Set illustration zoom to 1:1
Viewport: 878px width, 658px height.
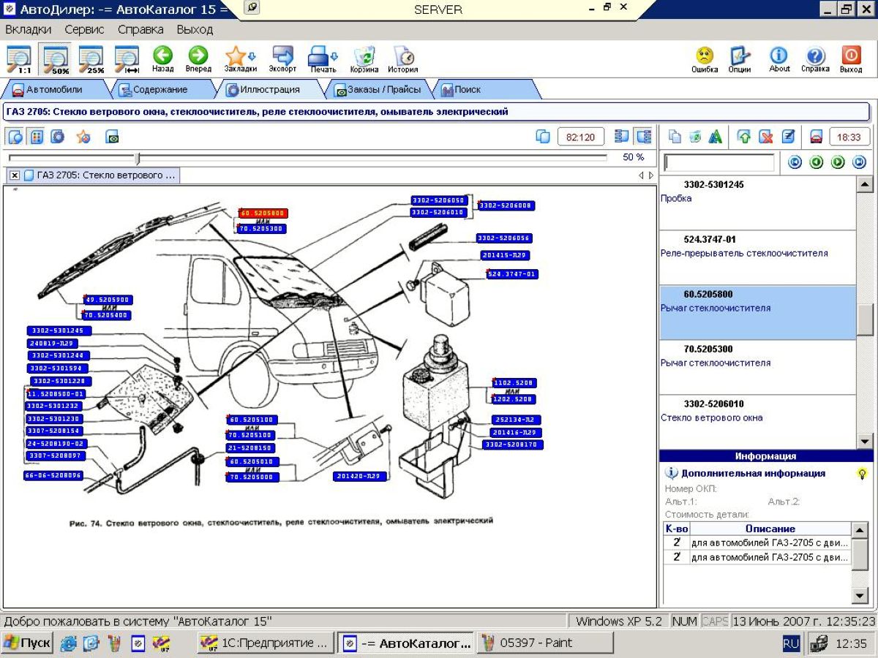tap(19, 58)
